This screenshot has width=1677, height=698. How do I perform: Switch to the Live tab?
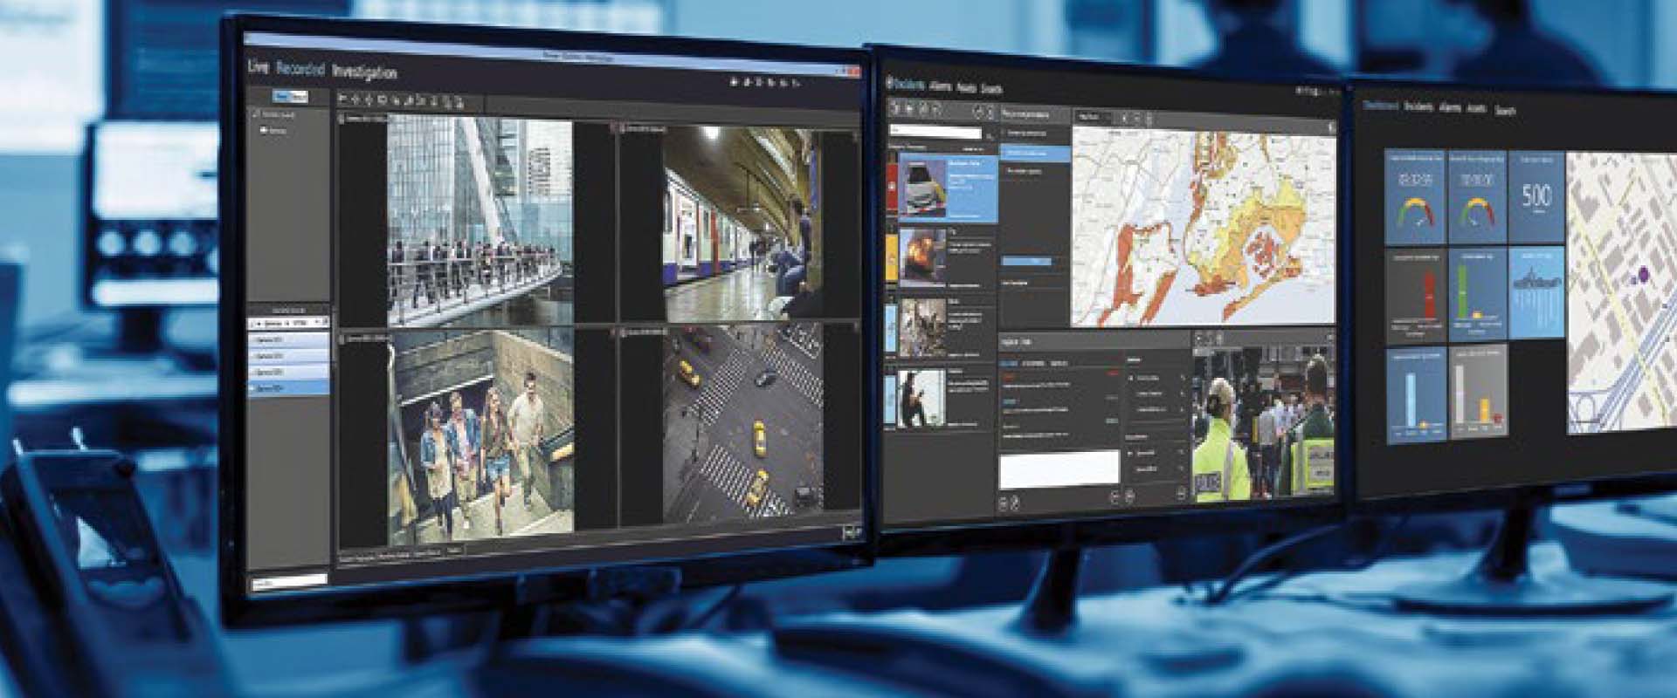pos(258,67)
